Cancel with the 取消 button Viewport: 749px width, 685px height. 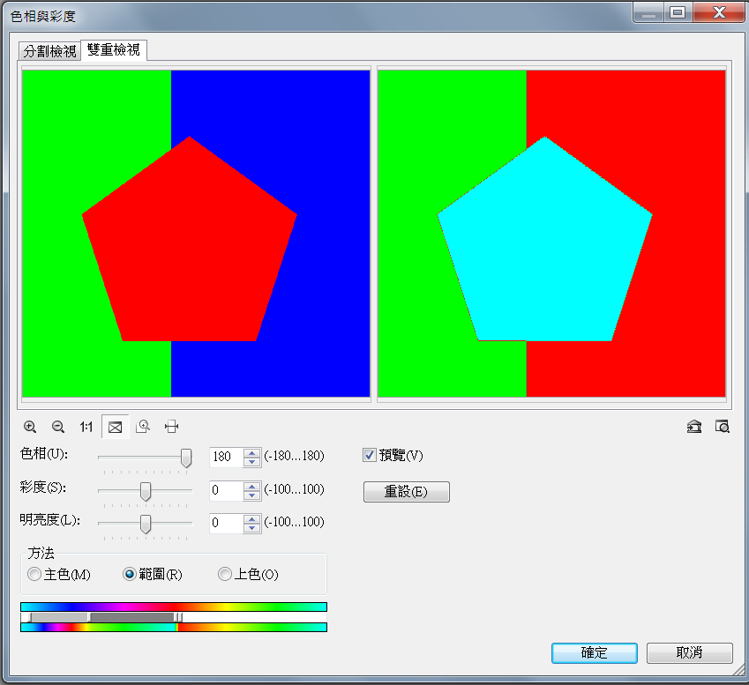689,652
